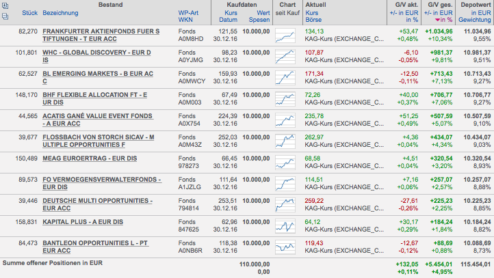Open chart thumbnail for Kapital Plus
The image size is (494, 278).
pyautogui.click(x=285, y=226)
